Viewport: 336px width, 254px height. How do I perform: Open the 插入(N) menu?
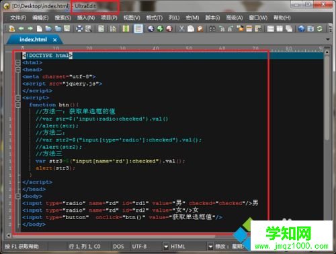point(86,17)
